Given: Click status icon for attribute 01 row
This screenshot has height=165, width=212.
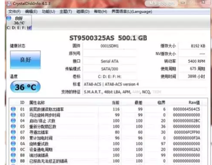Looking at the screenshot, I should 13,109.
